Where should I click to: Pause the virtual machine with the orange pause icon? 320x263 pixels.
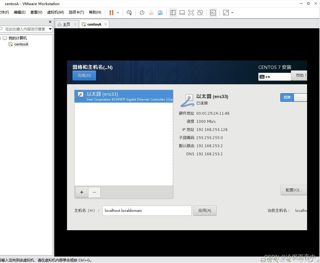pos(111,13)
